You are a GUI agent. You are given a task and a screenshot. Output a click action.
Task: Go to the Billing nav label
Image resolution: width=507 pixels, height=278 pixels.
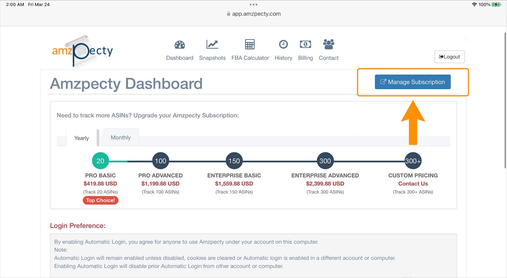coord(305,58)
